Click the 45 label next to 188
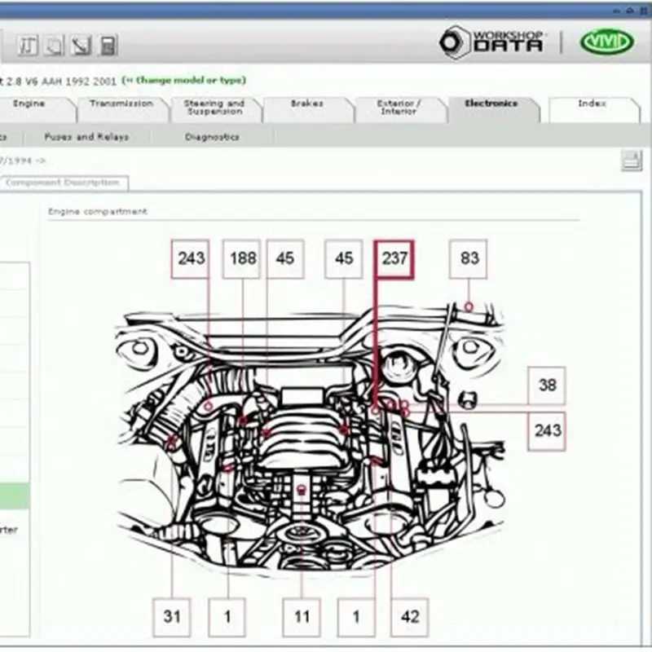652x652 pixels. pyautogui.click(x=285, y=258)
